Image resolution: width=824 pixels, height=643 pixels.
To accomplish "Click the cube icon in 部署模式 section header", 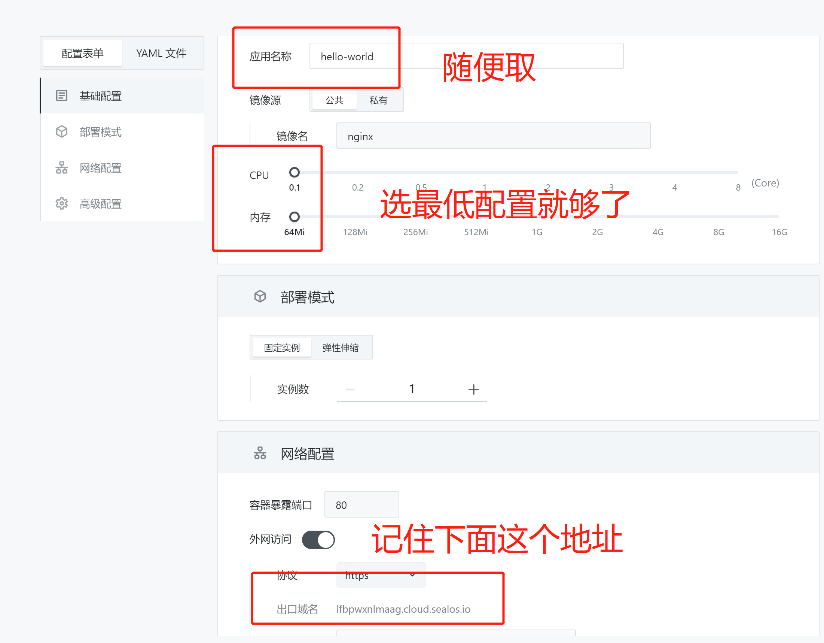I will coord(260,297).
